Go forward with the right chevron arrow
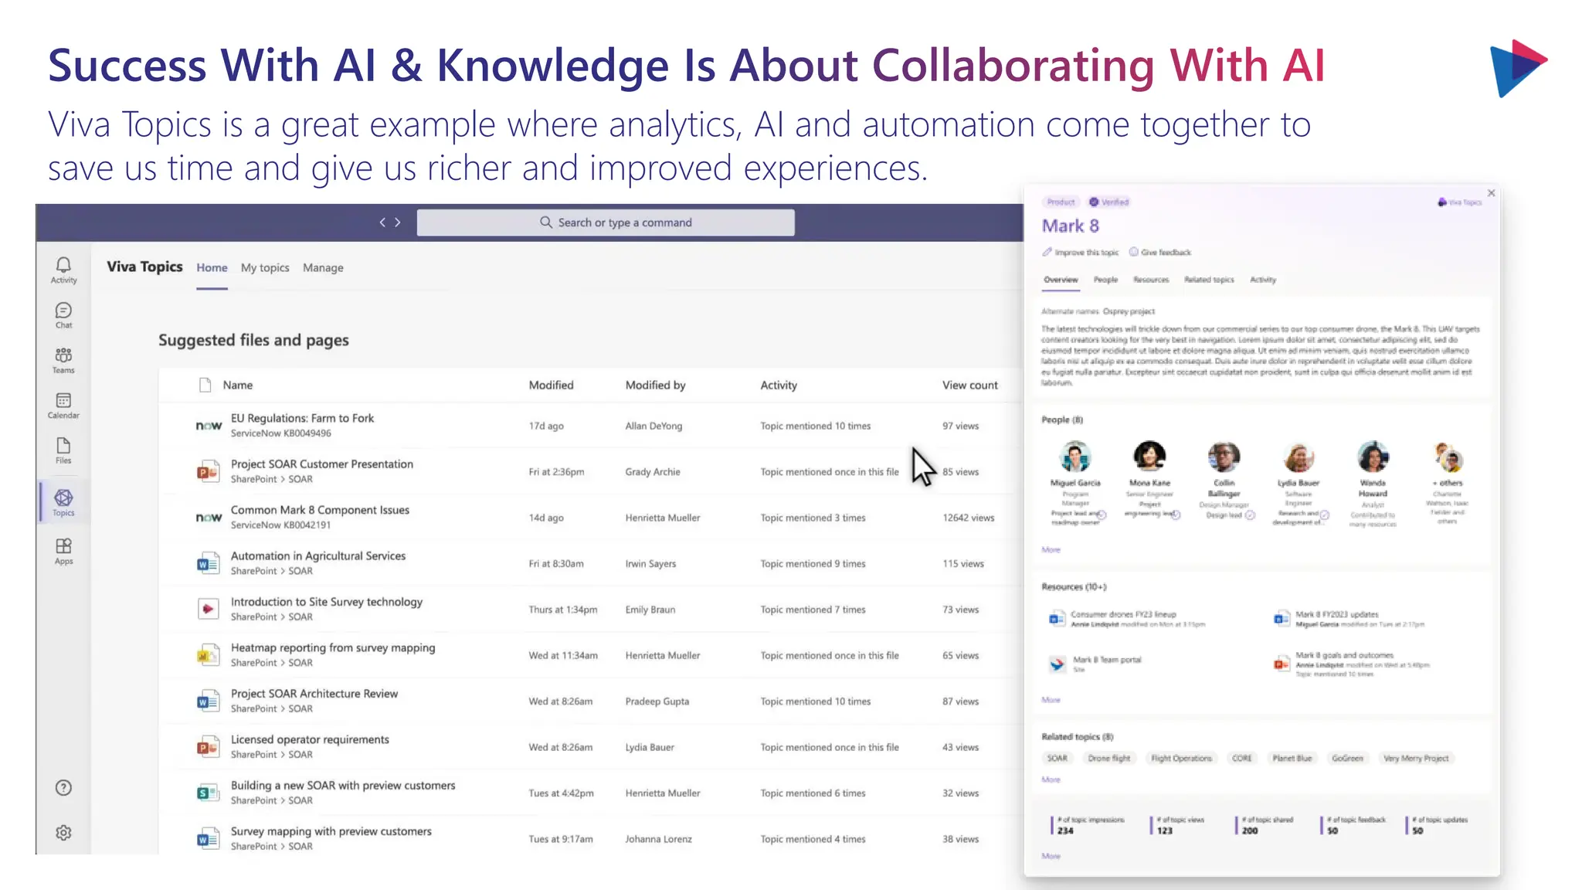 (398, 222)
